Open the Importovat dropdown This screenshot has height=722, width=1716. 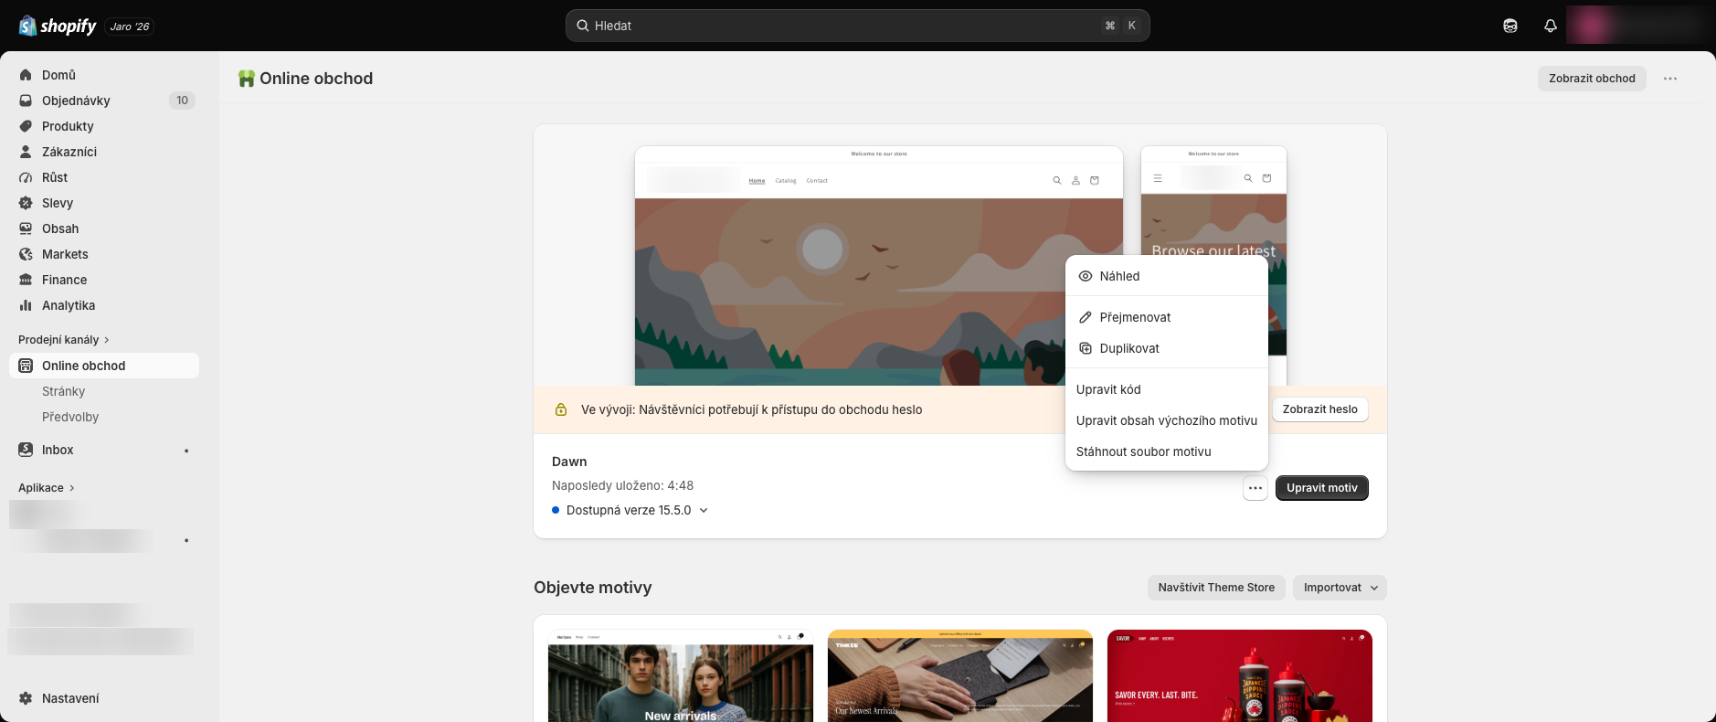(1340, 588)
